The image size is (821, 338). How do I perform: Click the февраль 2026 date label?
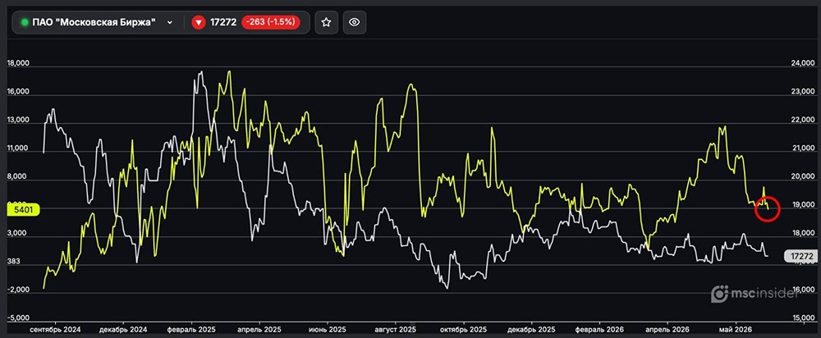[599, 330]
